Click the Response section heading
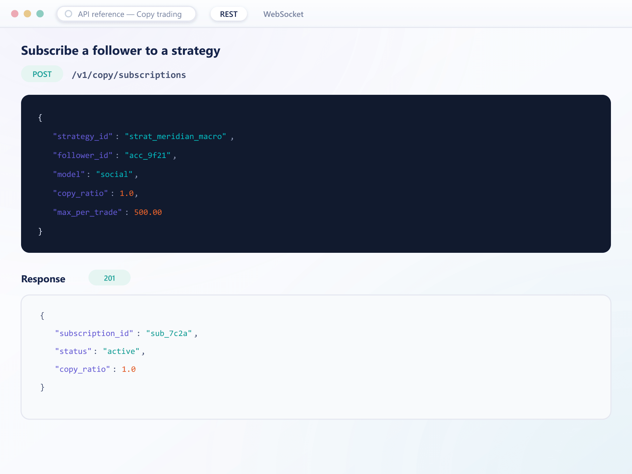 [43, 279]
